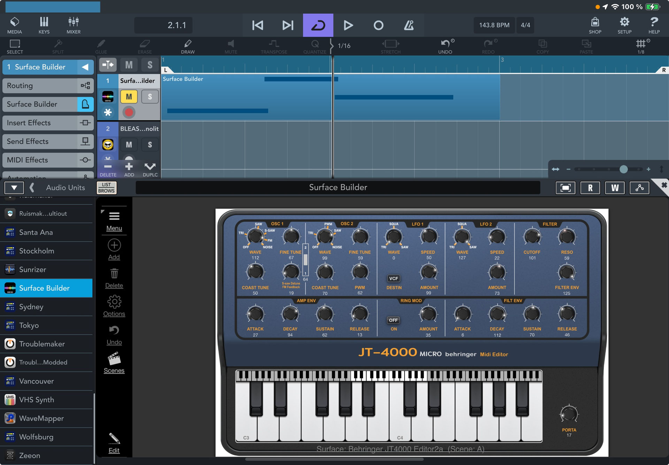Add a new track
Screen dimensions: 669x465
coord(129,168)
